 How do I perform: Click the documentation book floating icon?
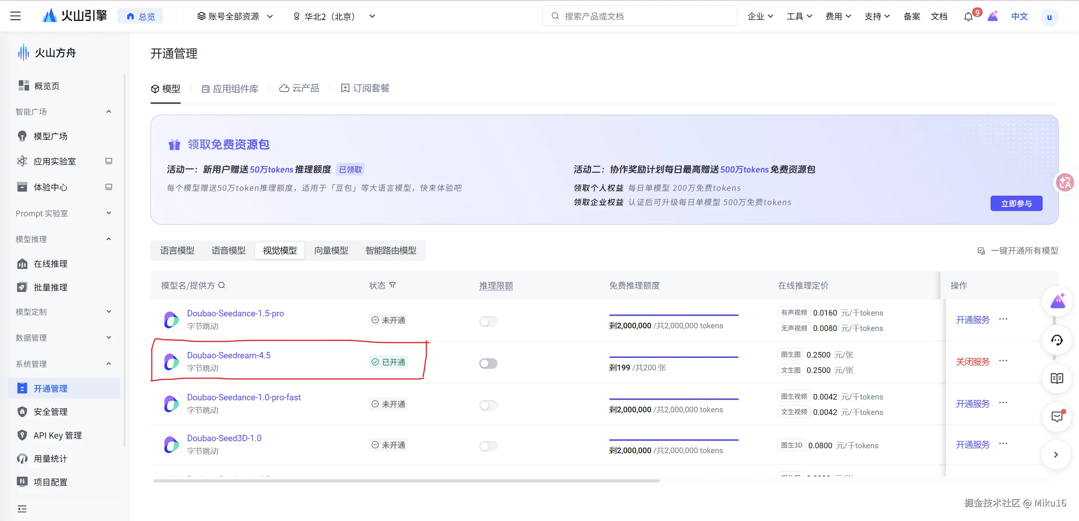1057,379
